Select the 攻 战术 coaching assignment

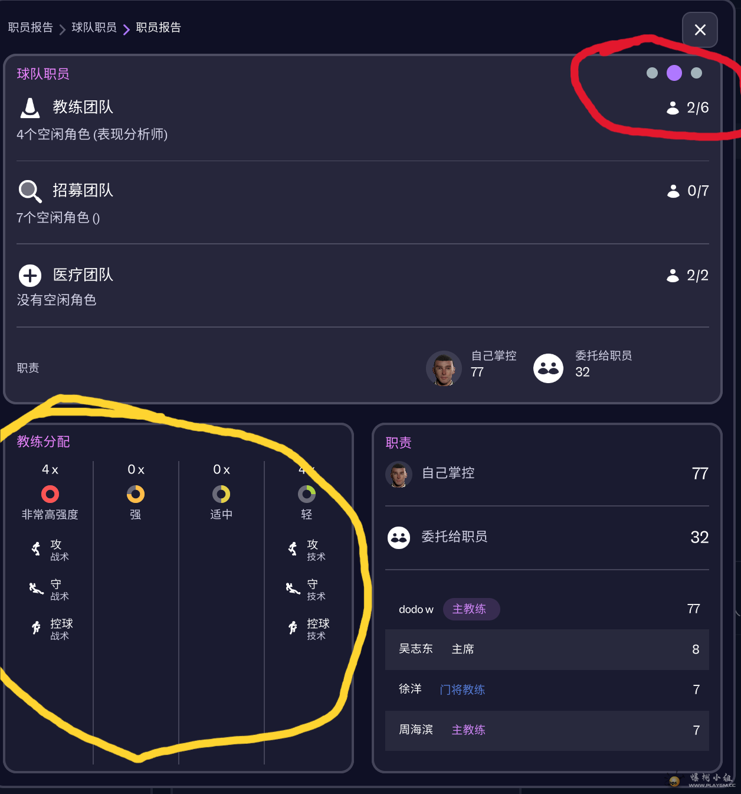coord(52,550)
